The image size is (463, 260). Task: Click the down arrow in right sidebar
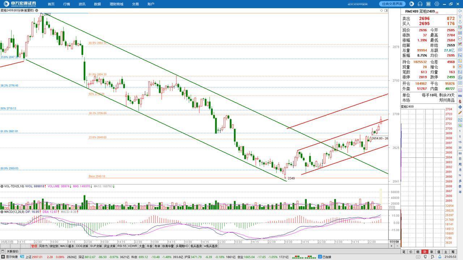(x=460, y=21)
